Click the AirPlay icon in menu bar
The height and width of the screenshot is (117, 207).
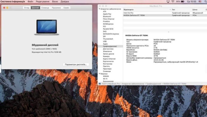[x=168, y=1]
